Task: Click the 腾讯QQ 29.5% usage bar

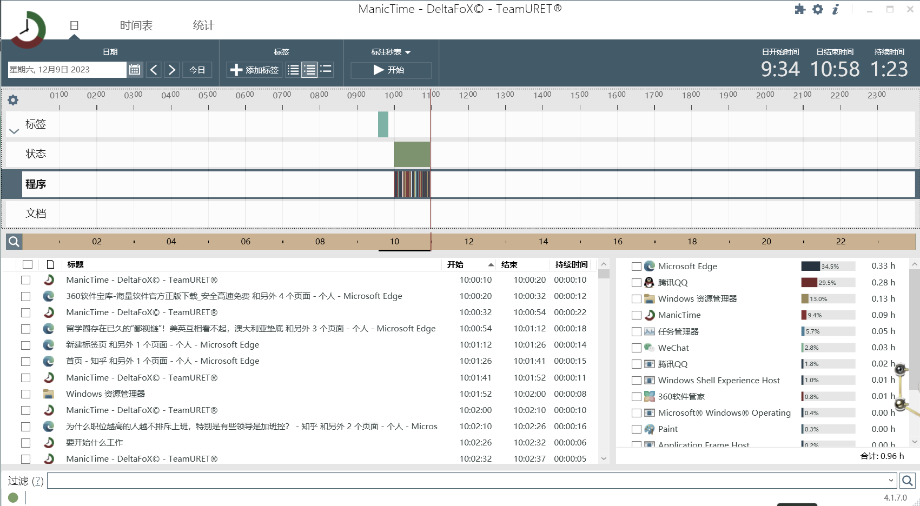Action: click(x=828, y=282)
